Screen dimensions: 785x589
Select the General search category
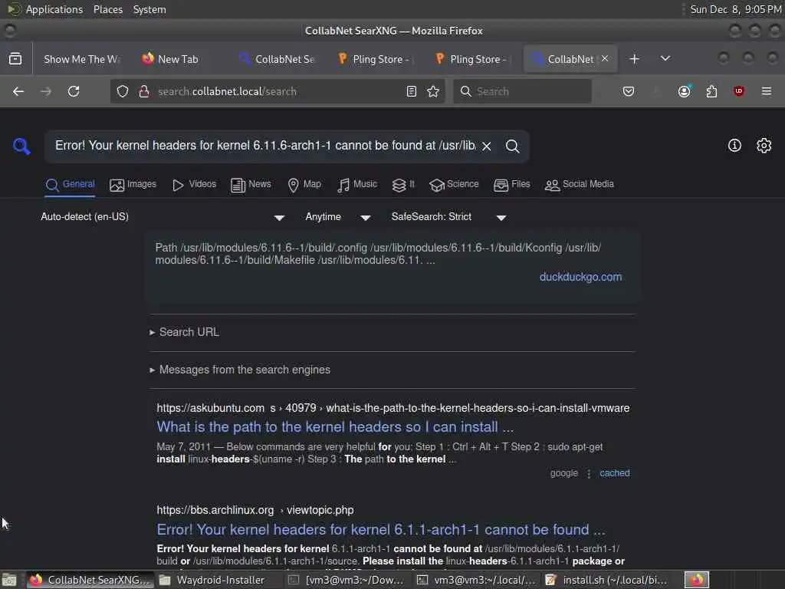70,184
